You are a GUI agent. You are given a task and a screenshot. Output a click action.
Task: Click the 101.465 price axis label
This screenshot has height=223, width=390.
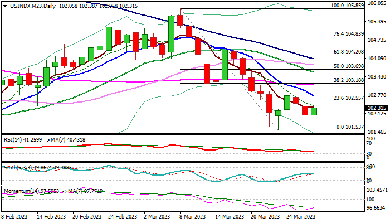pyautogui.click(x=377, y=132)
